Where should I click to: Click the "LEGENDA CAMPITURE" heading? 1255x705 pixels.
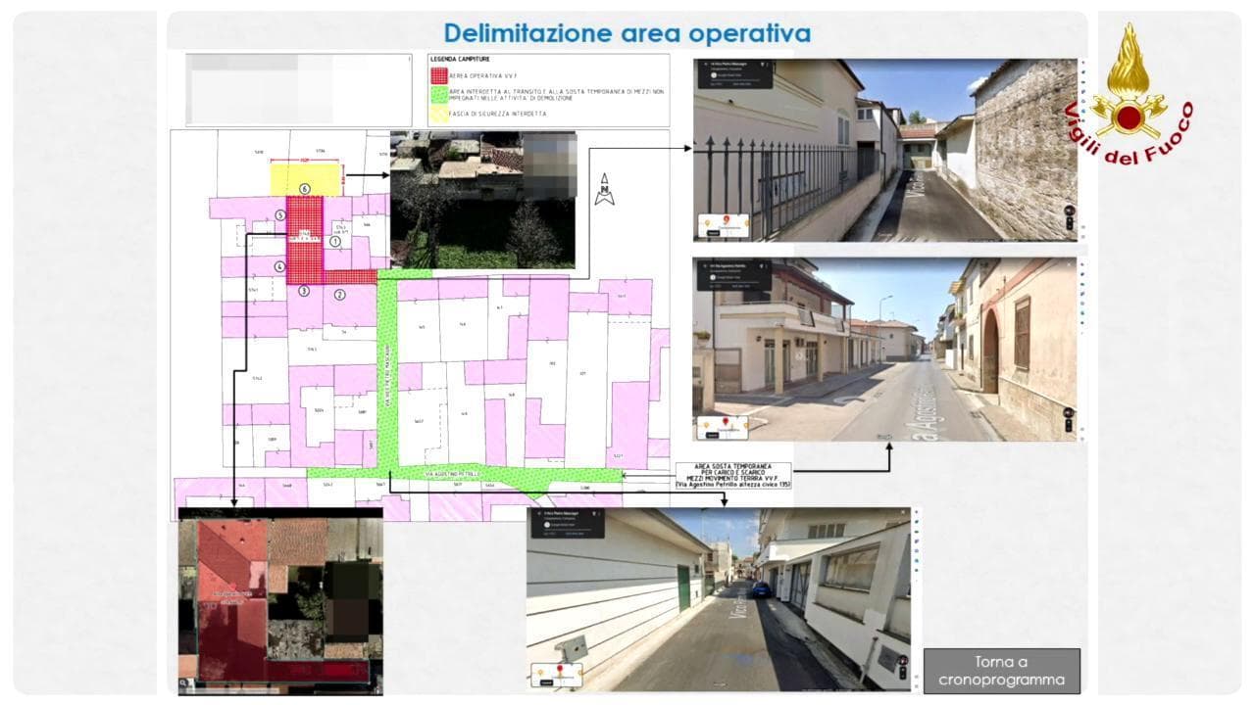461,60
